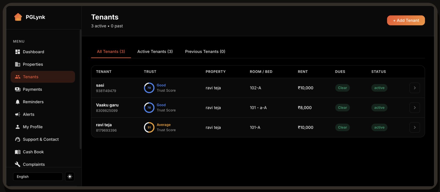Switch to the All Tenants (3) tab

pos(111,52)
